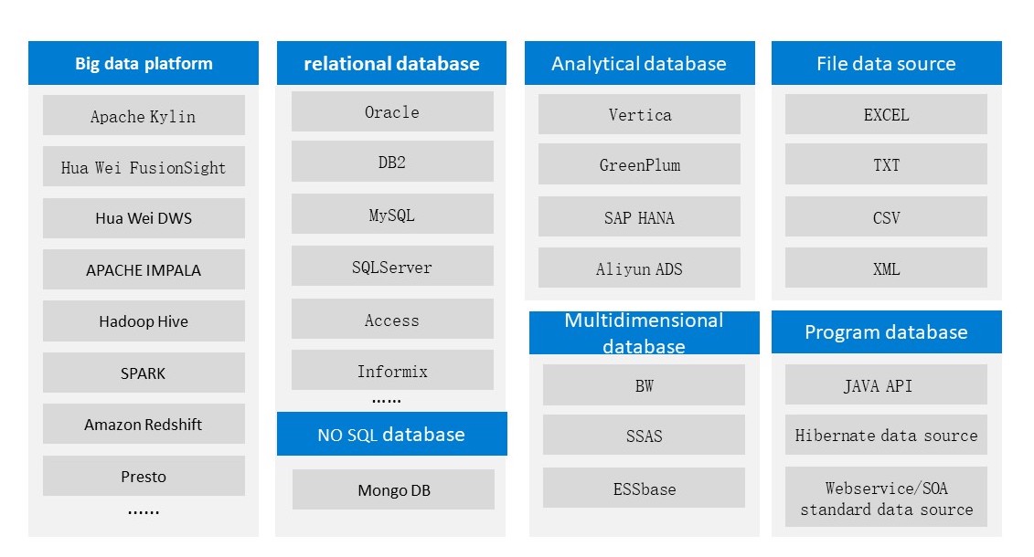Choose the Hadoop Hive entry

click(x=144, y=321)
